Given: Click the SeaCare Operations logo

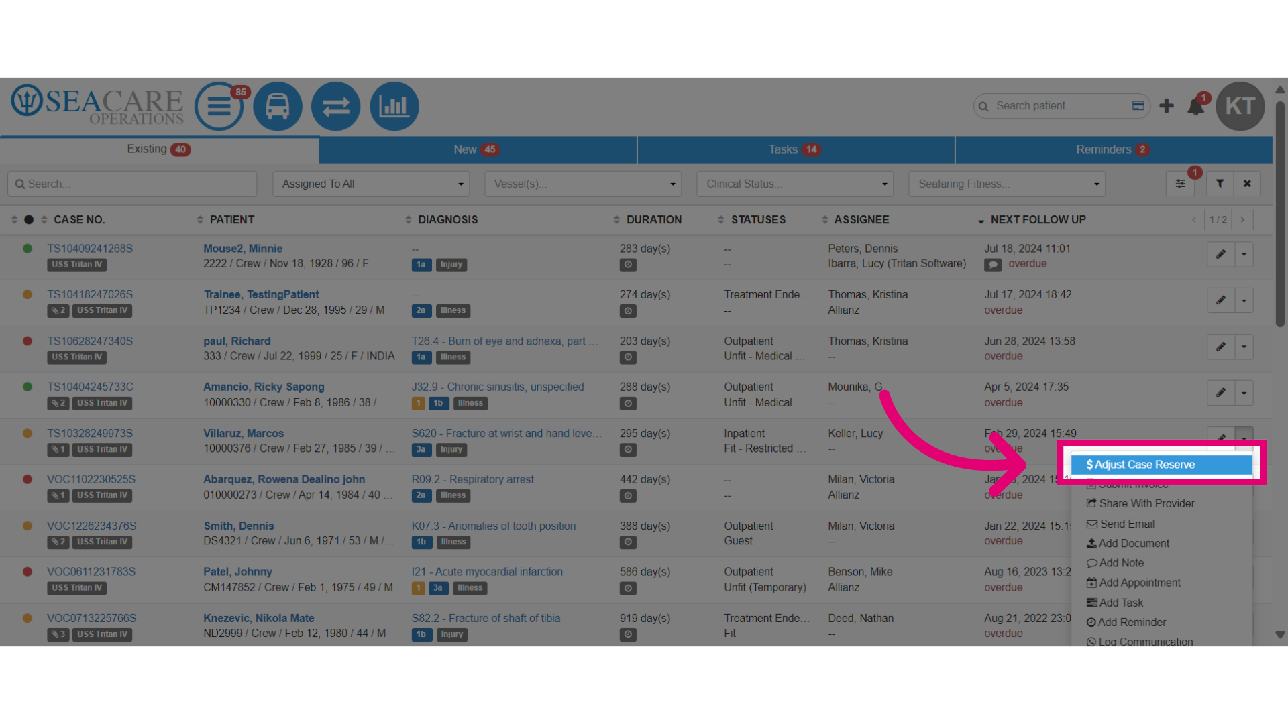Looking at the screenshot, I should click(97, 105).
